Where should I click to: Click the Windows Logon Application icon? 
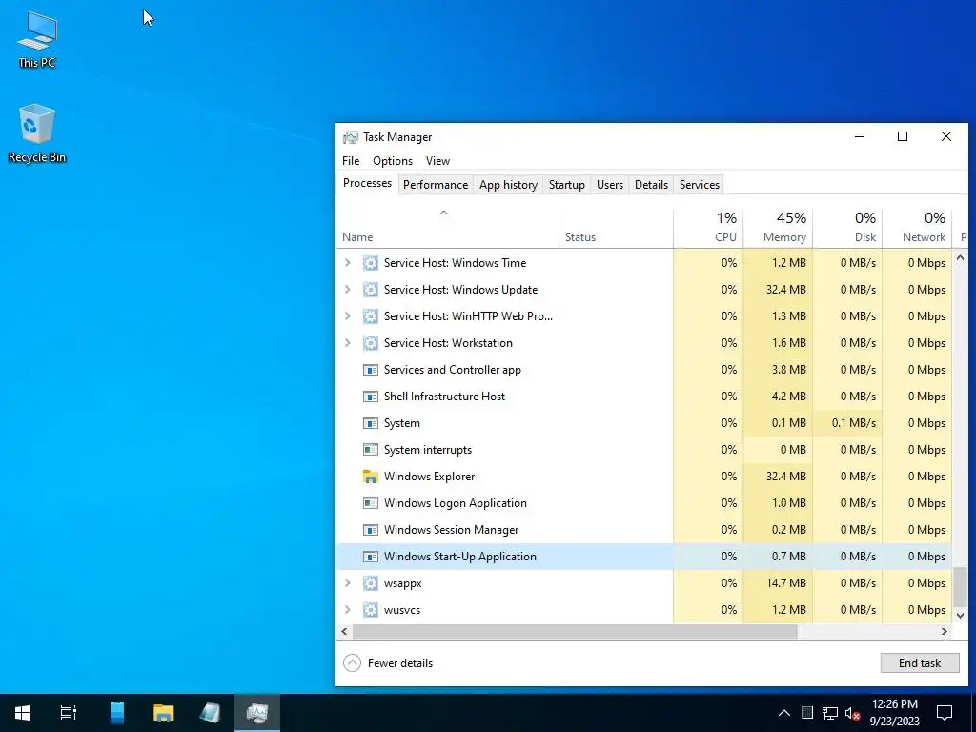point(371,503)
